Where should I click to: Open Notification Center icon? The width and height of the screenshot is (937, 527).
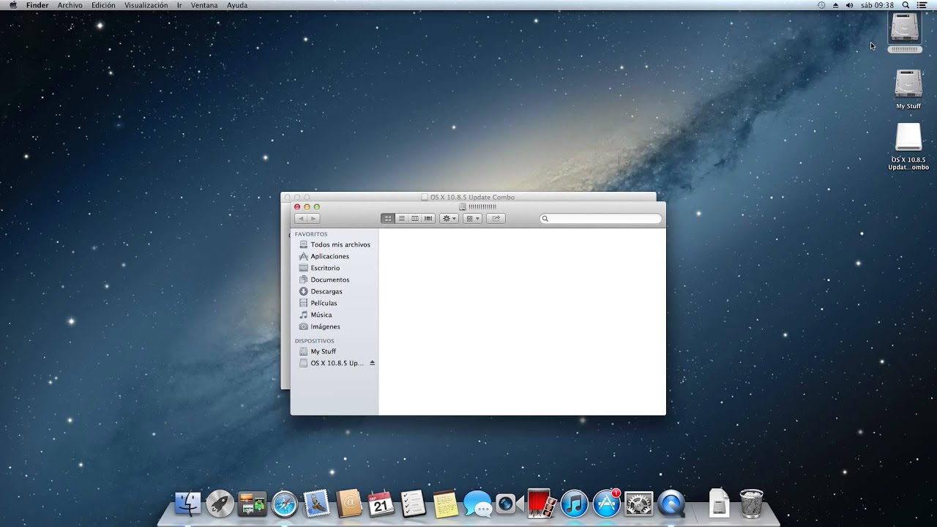pos(922,5)
